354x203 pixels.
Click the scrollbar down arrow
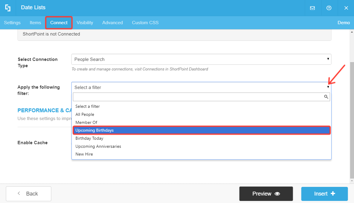(352, 181)
